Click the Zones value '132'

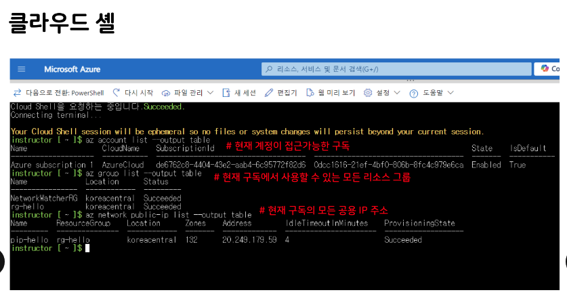click(191, 240)
